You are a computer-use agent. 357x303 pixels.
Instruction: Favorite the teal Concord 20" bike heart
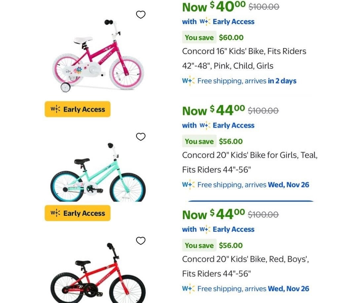pyautogui.click(x=141, y=137)
